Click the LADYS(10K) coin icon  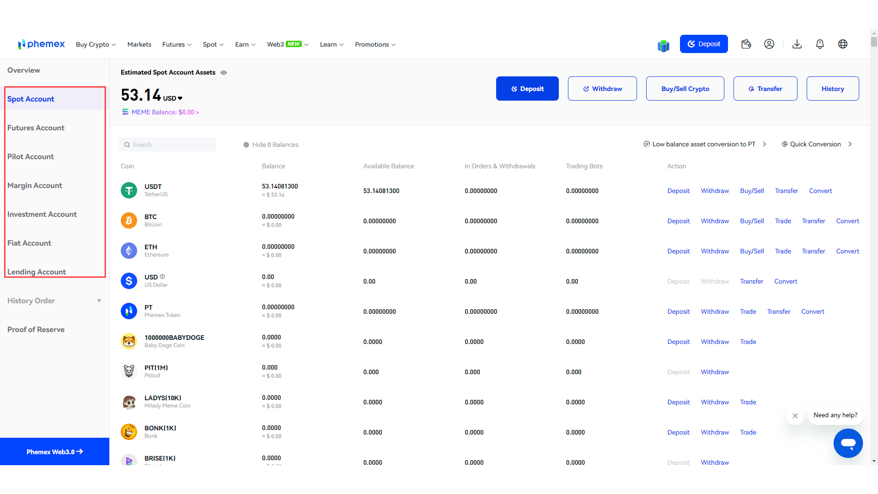[129, 402]
